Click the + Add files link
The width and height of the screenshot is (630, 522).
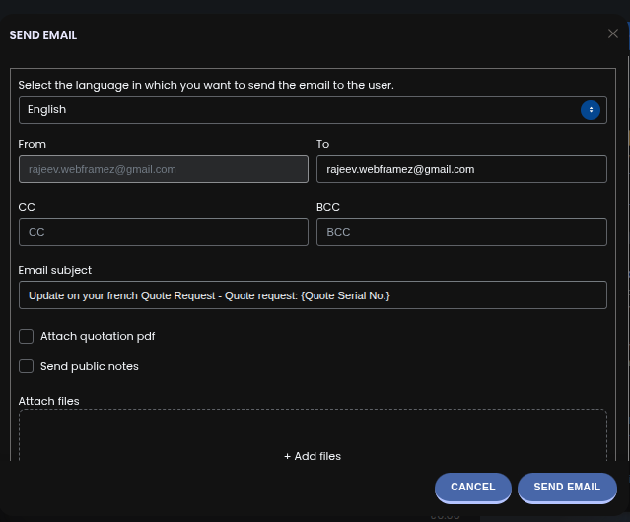coord(313,456)
